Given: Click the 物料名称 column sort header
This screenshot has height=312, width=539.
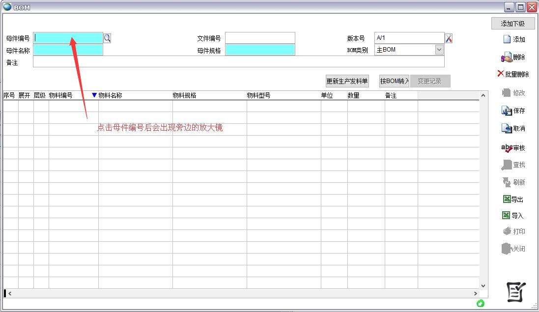Looking at the screenshot, I should pyautogui.click(x=110, y=95).
